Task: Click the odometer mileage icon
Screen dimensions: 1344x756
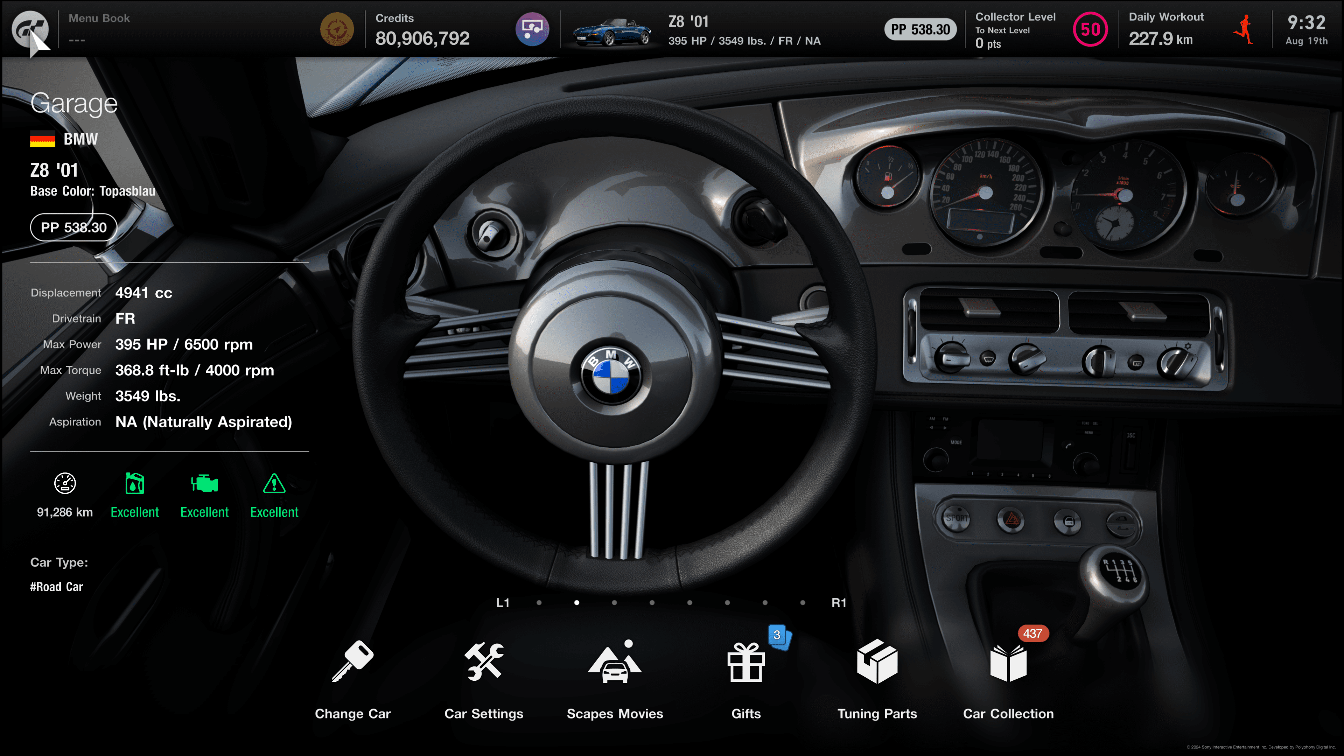Action: click(65, 483)
